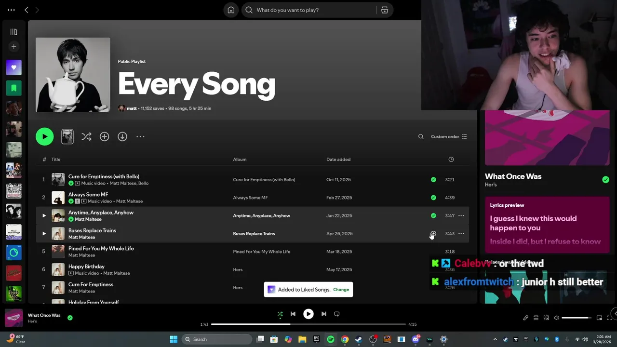This screenshot has width=617, height=347.
Task: Collapse Your Library sidebar icon
Action: point(13,32)
